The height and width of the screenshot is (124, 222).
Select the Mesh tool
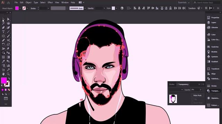[x=3, y=57]
